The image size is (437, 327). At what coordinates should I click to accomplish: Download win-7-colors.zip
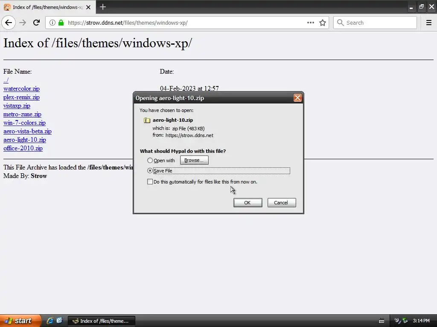[24, 123]
